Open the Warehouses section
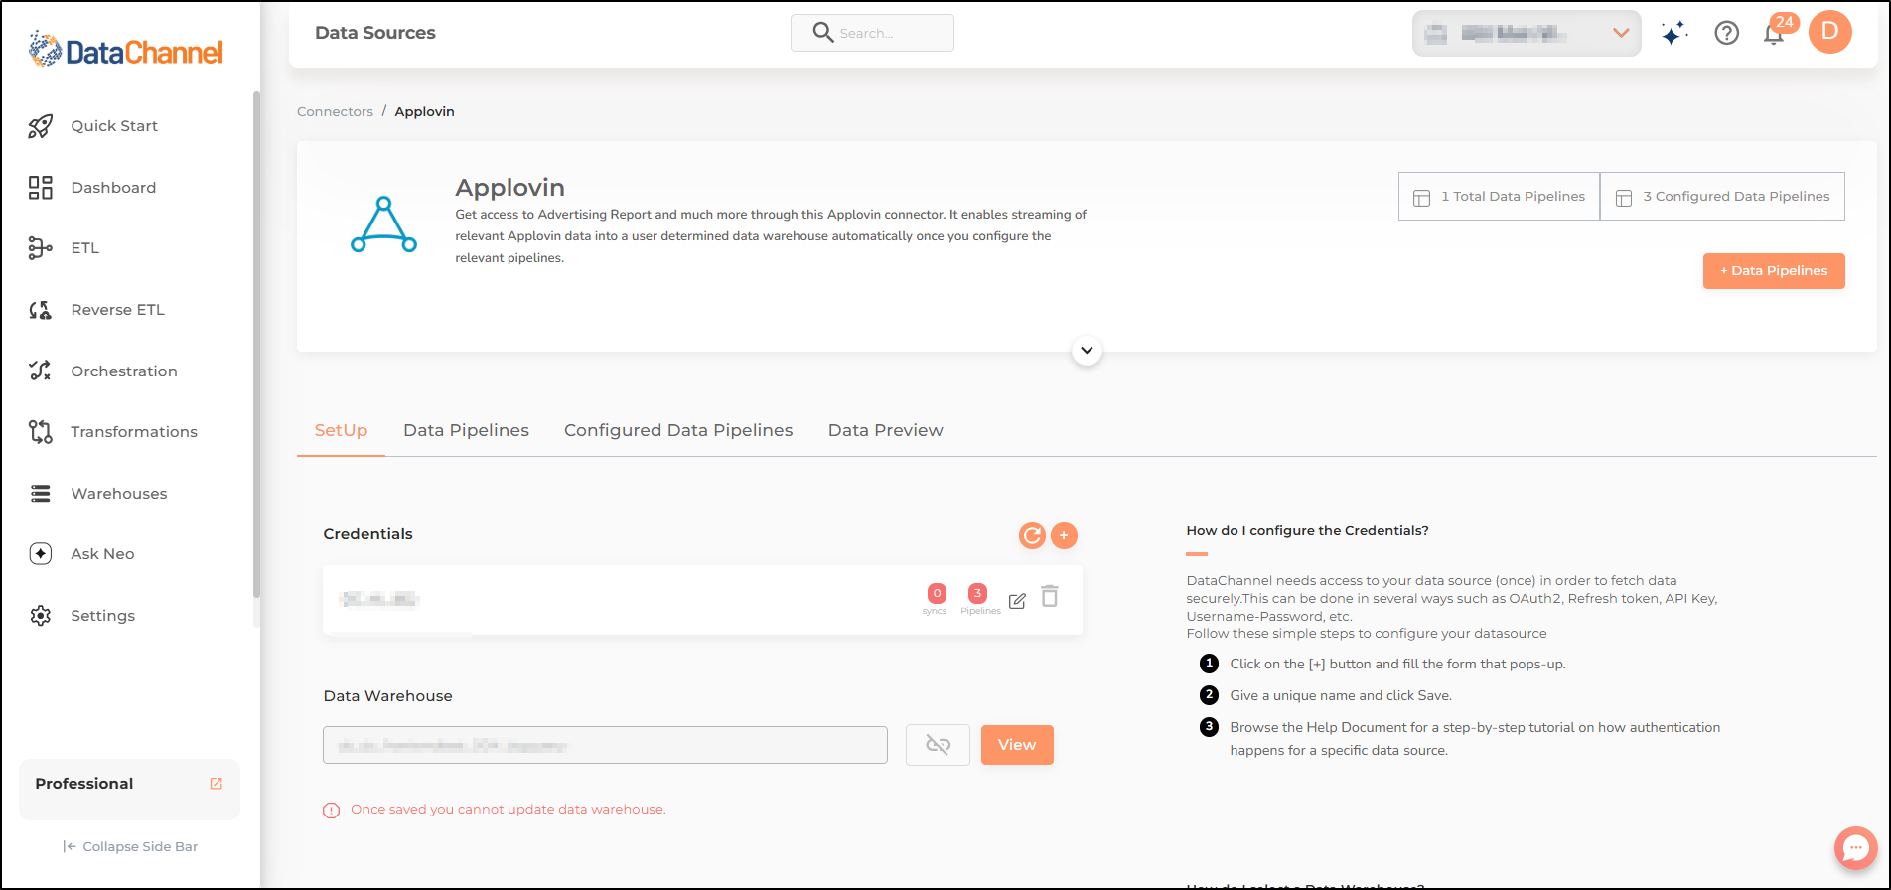The height and width of the screenshot is (890, 1891). 119,494
